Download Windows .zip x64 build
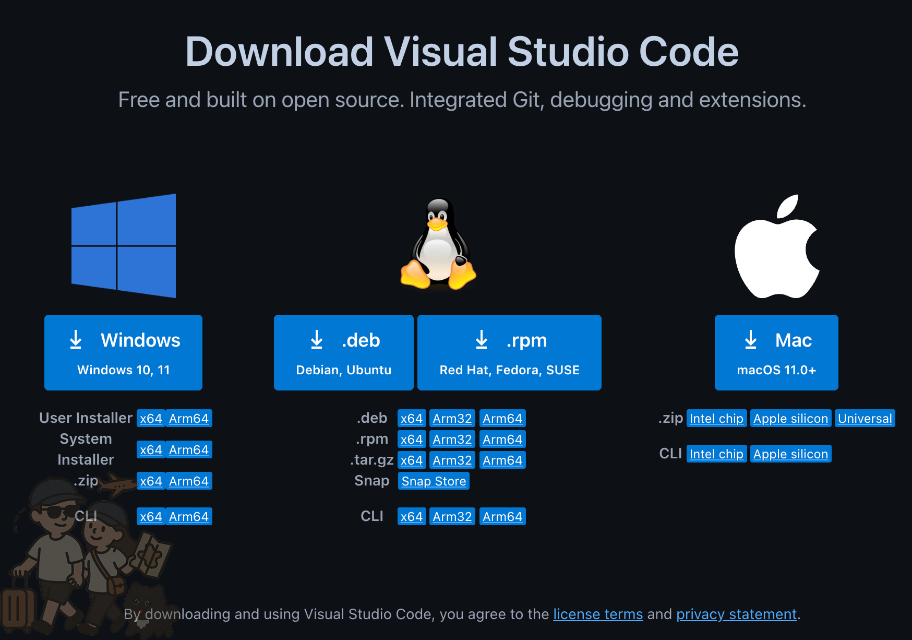Viewport: 912px width, 640px height. 151,481
